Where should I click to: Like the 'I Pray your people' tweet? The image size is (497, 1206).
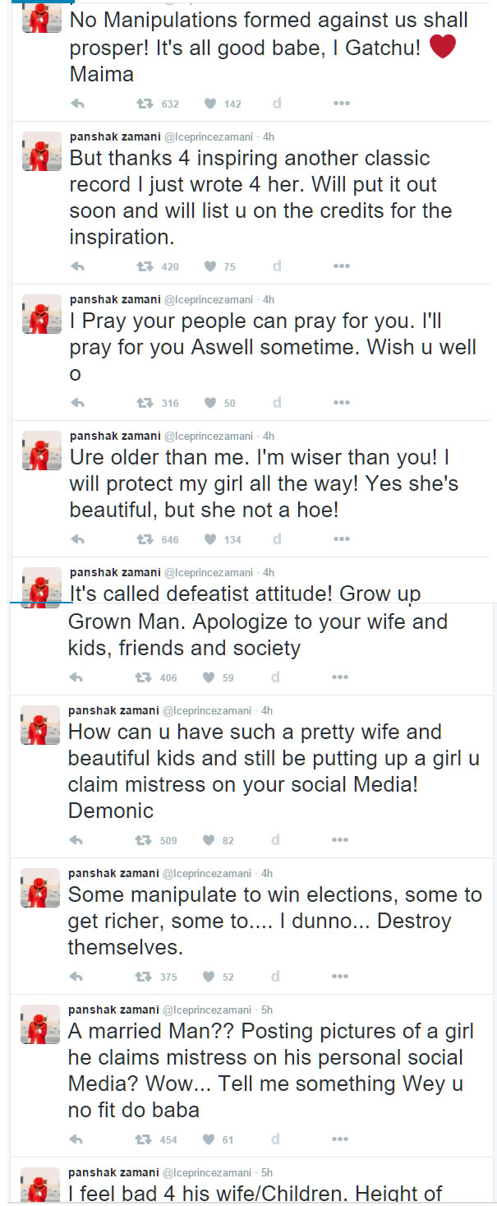[210, 403]
